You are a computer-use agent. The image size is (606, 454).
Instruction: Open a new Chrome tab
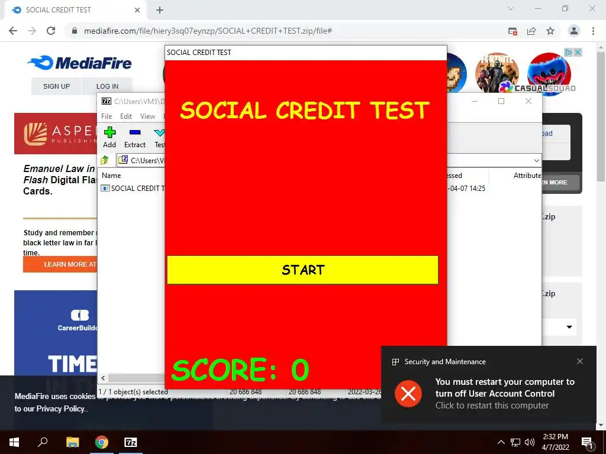[160, 10]
